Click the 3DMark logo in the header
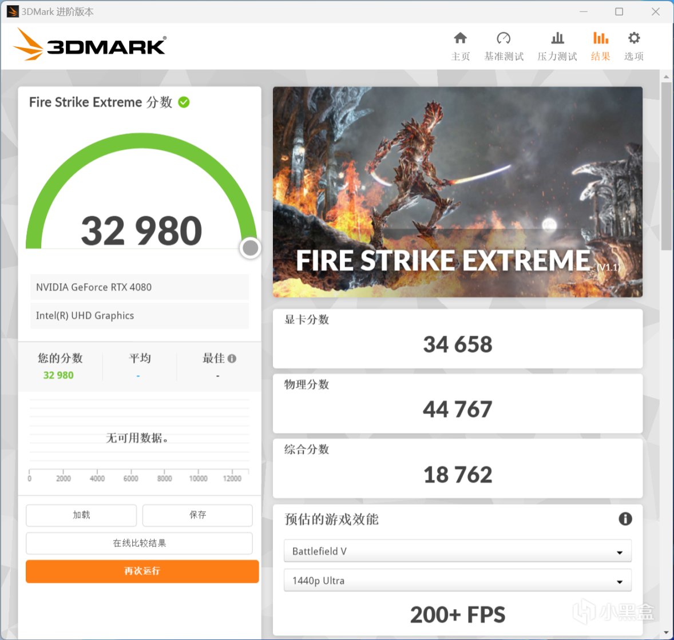 pos(89,45)
